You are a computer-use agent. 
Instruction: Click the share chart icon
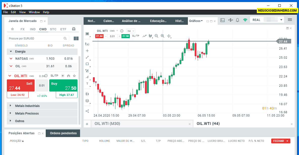click(87, 111)
